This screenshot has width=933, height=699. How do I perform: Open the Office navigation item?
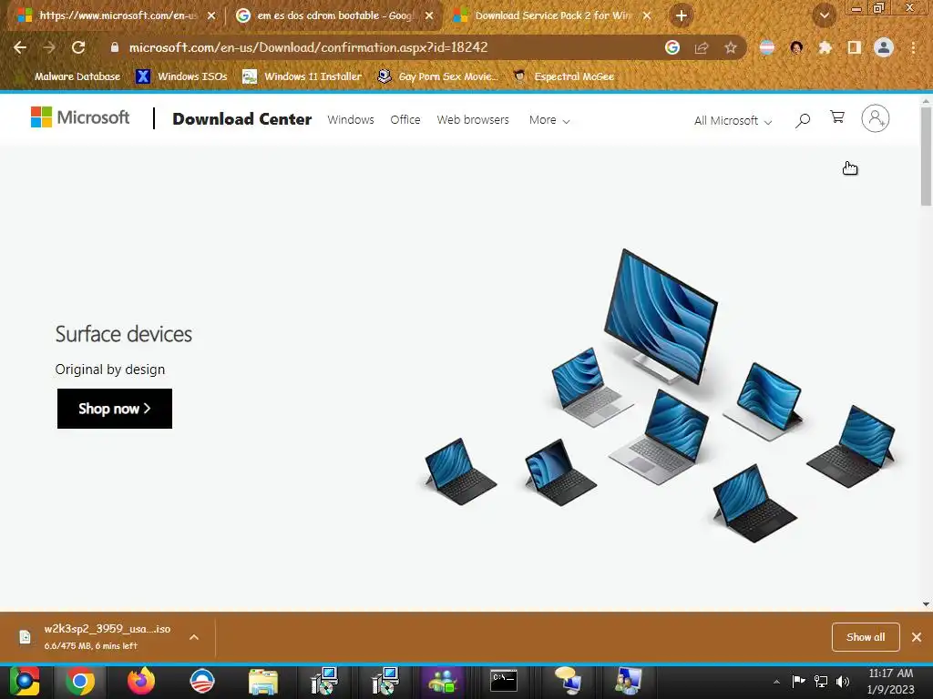405,119
